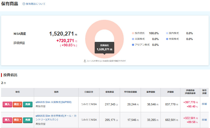Click the アセアン株式 legend dot
210x128 pixels.
(133, 45)
